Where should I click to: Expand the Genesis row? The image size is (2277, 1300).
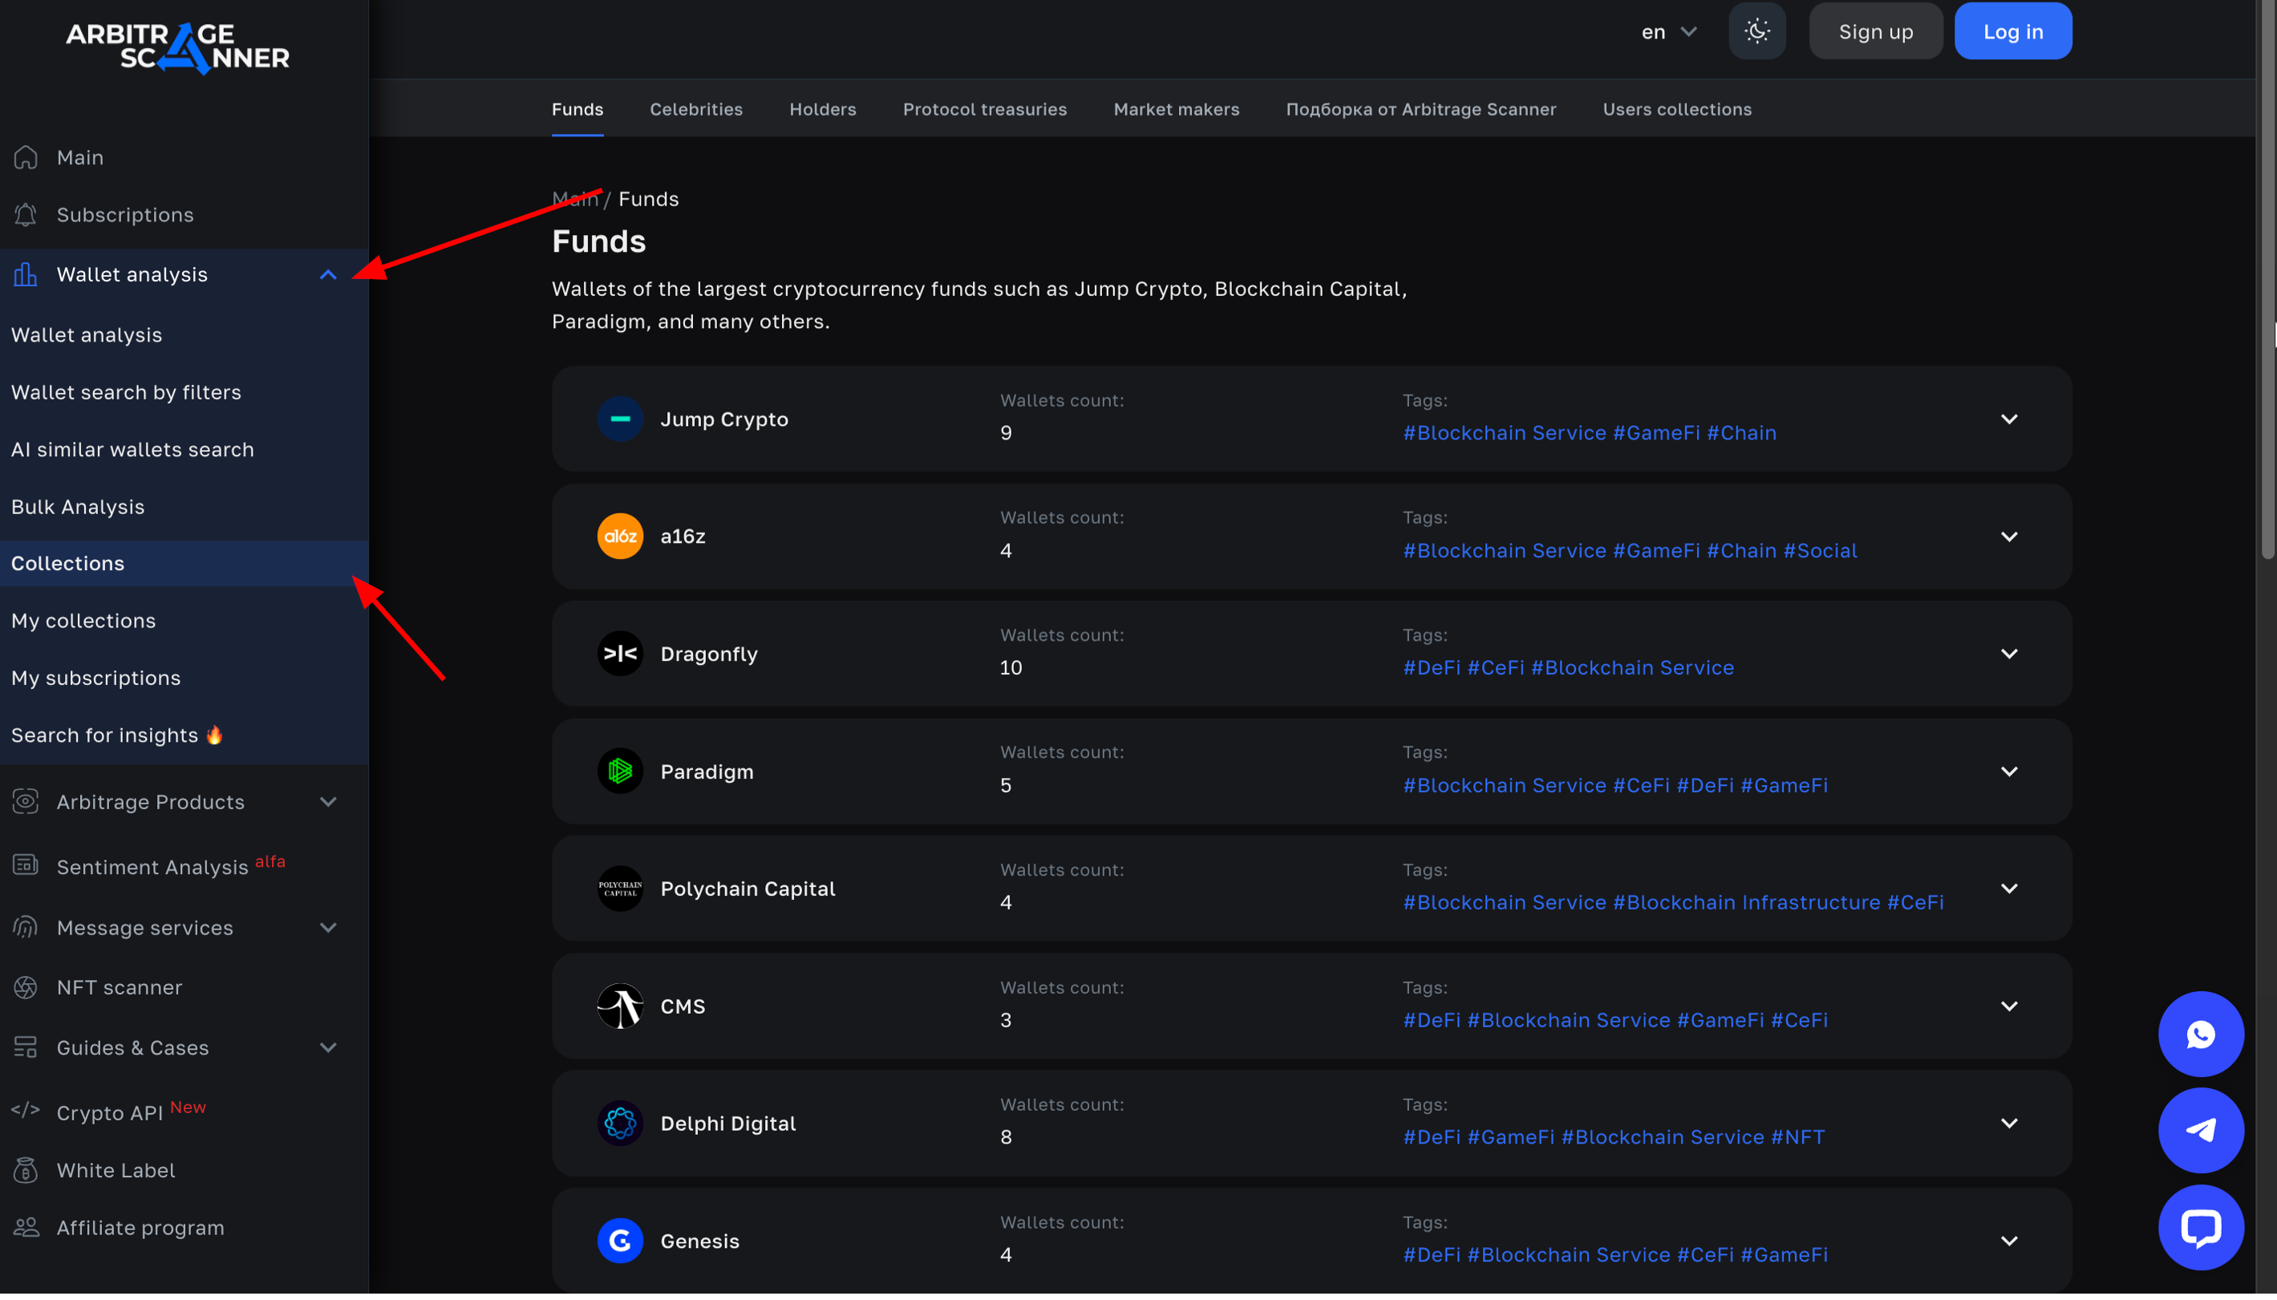pos(2008,1241)
